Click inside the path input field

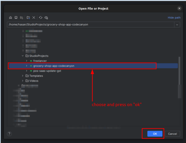click(88, 25)
